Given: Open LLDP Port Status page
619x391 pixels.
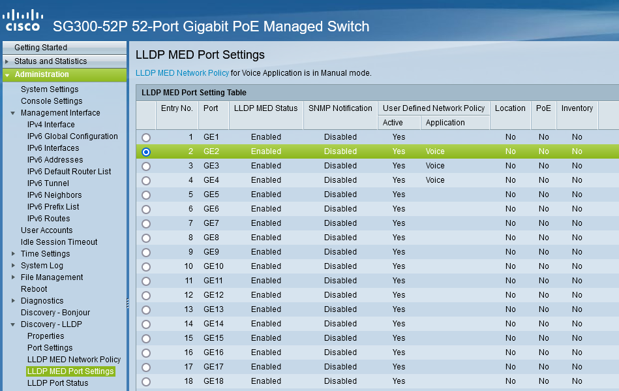Looking at the screenshot, I should [x=57, y=383].
